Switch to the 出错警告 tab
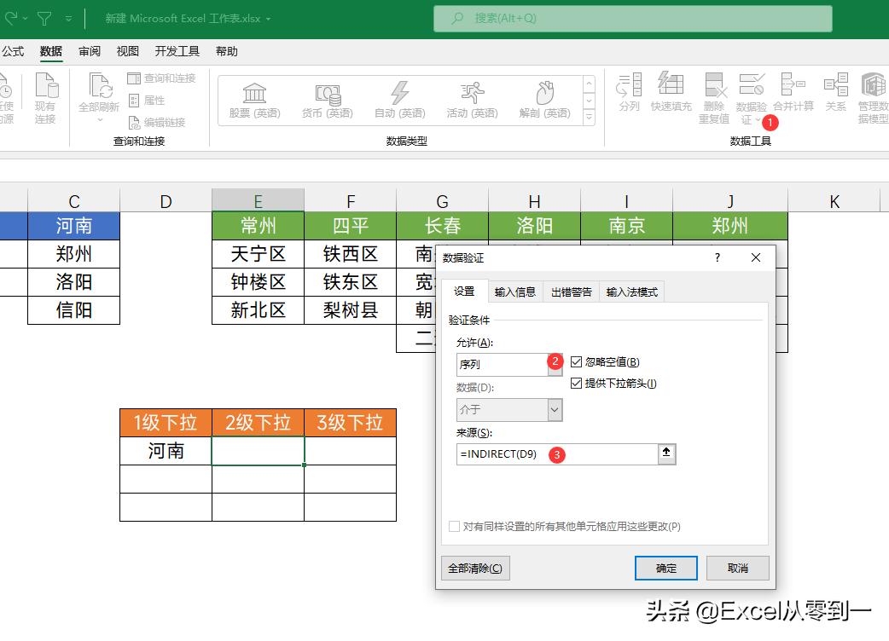This screenshot has width=889, height=641. pos(570,291)
